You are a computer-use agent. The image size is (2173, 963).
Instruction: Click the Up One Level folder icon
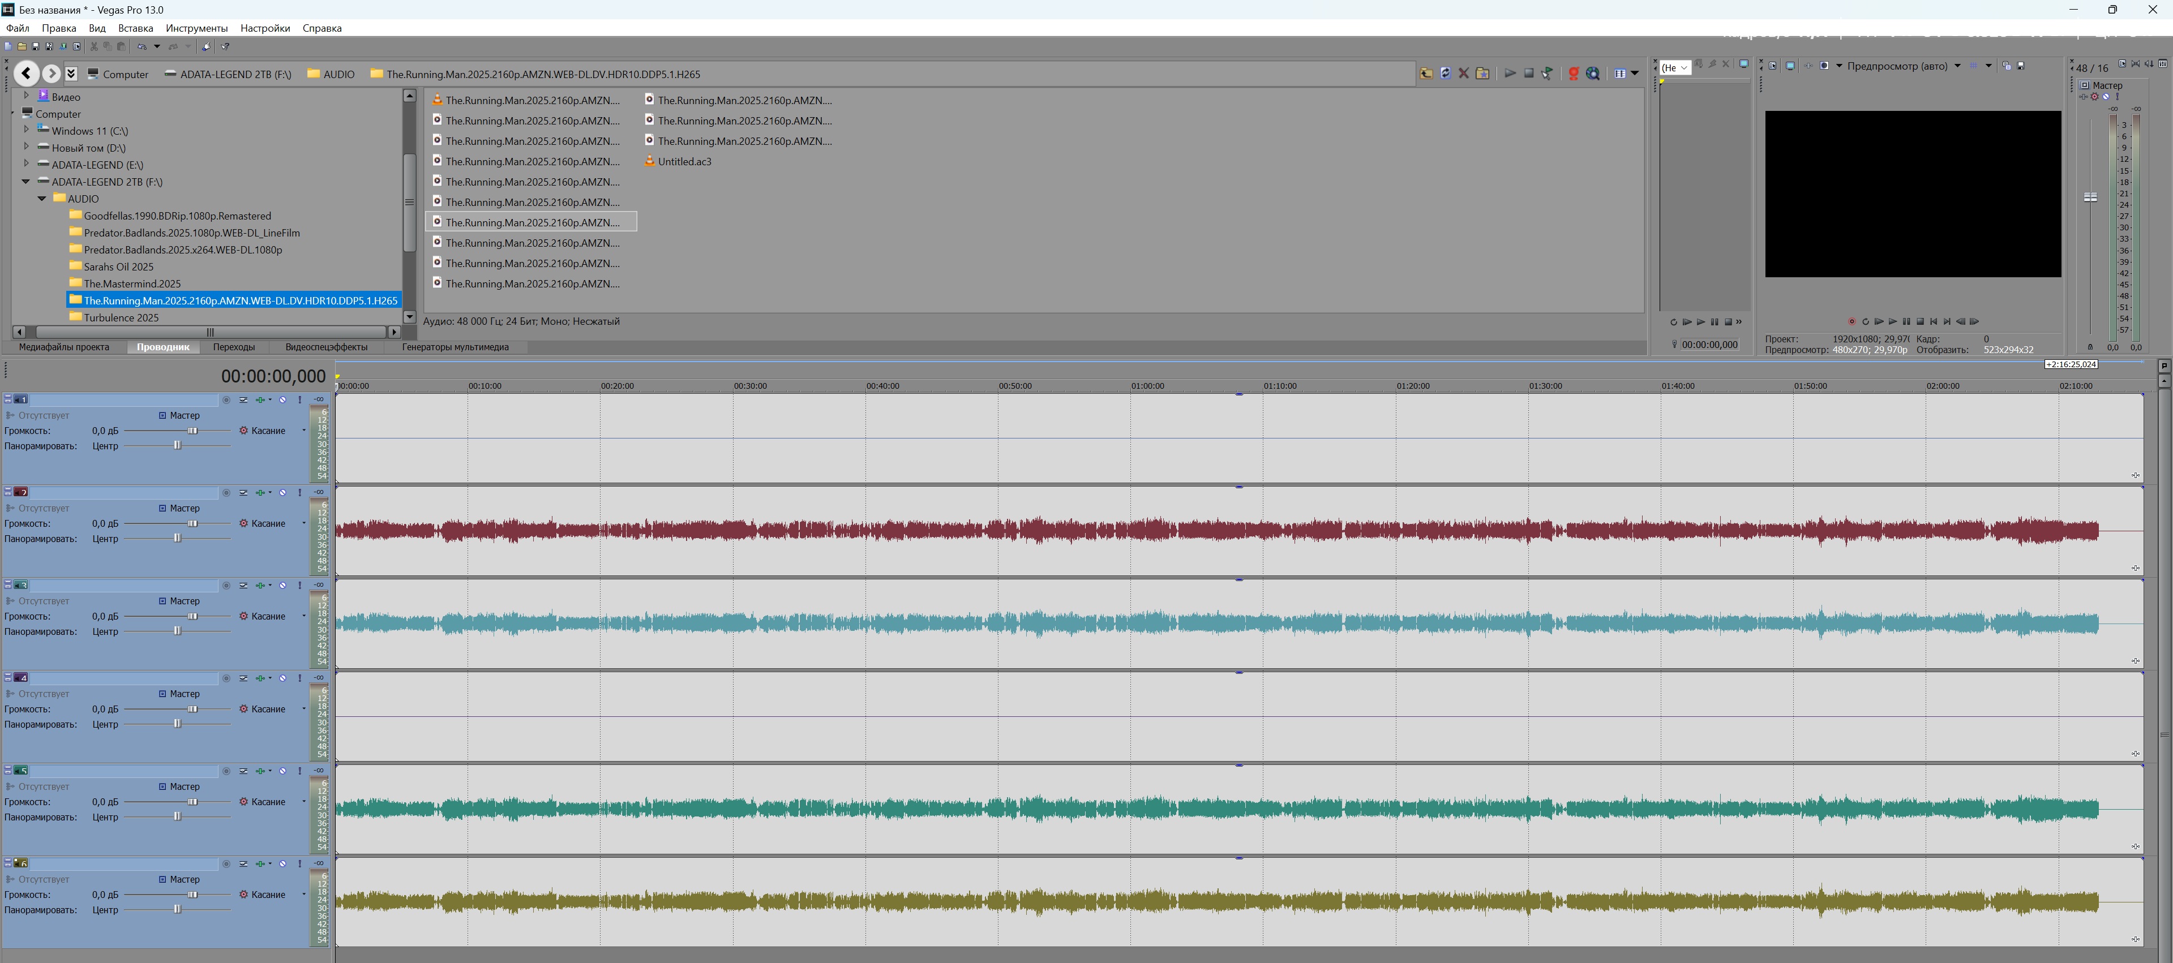[1426, 74]
